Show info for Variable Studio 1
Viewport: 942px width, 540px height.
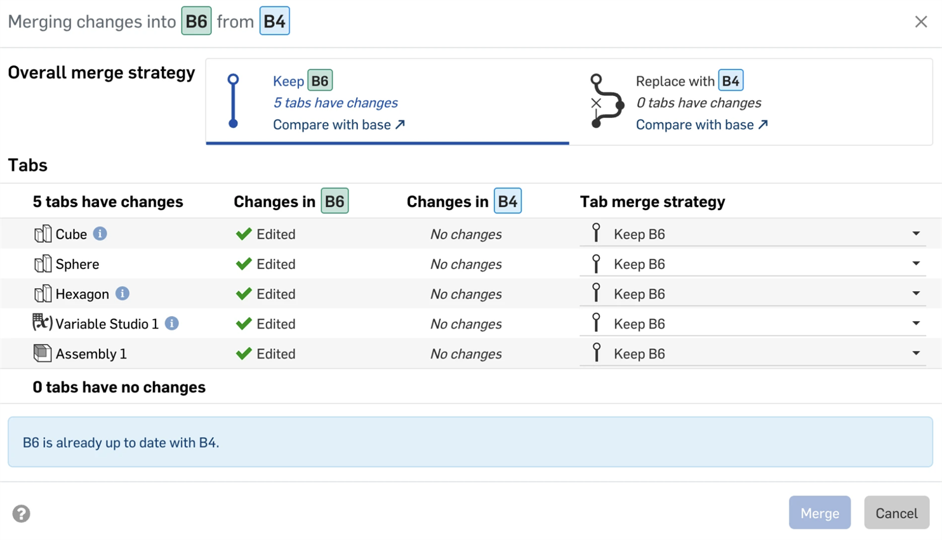tap(171, 323)
